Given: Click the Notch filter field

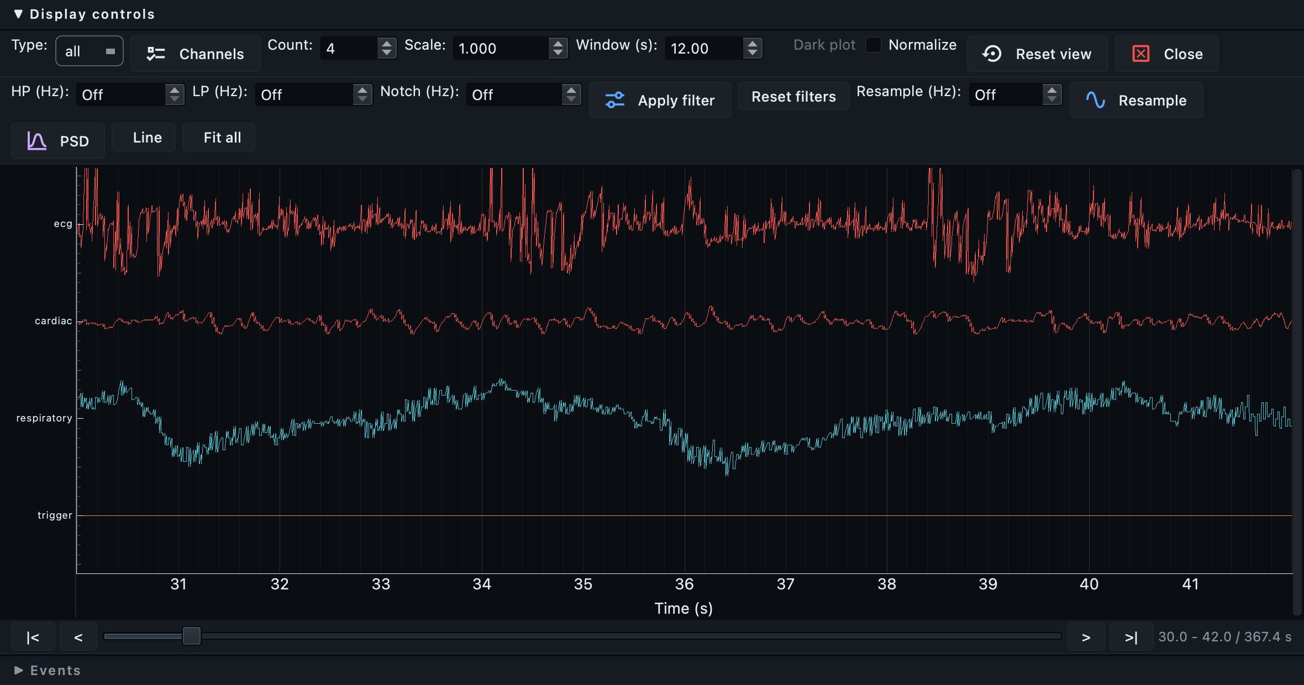Looking at the screenshot, I should coord(514,94).
